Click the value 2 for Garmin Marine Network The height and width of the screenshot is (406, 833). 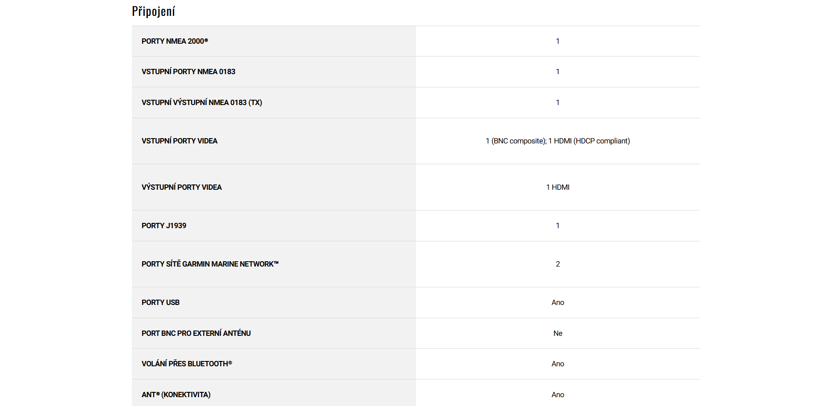[x=558, y=264]
